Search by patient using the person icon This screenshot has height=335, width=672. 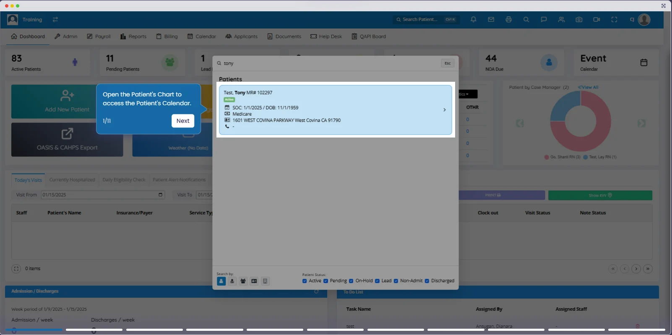coord(221,281)
